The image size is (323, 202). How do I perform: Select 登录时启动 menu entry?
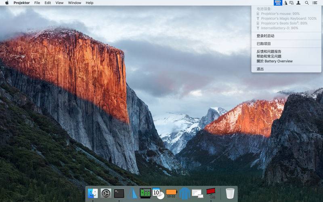[286, 36]
